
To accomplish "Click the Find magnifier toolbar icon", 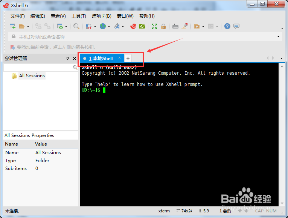I will tap(76, 26).
